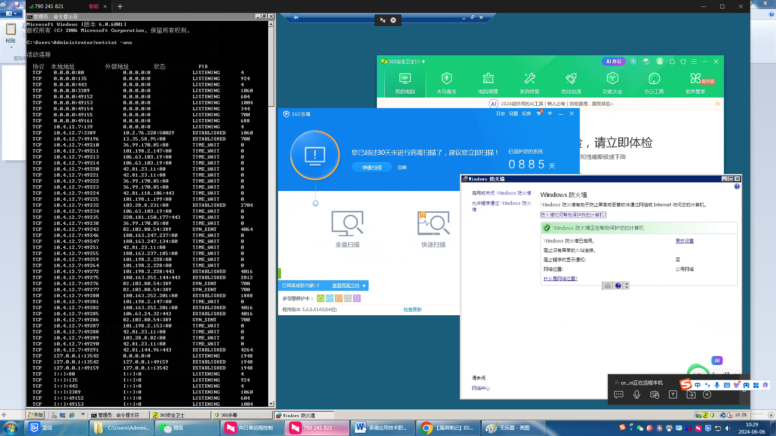Viewport: 776px width, 436px height.
Task: Click the command prompt scroll-down arrow
Action: [271, 404]
